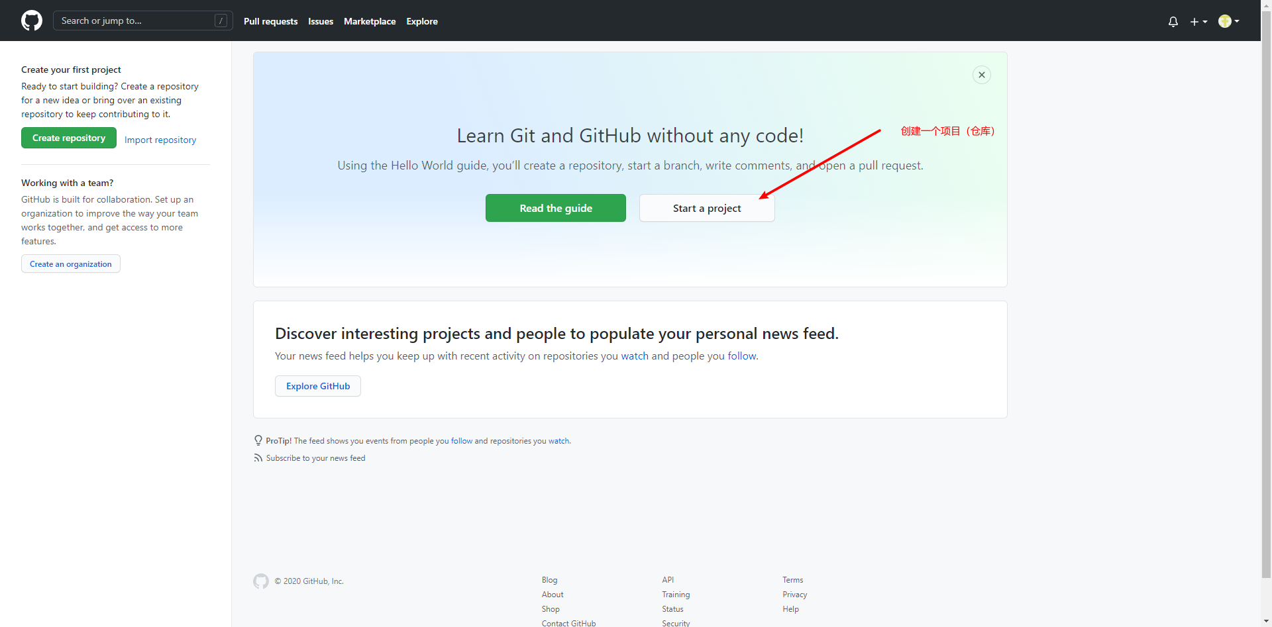Open the watch link in news feed text

pos(635,356)
